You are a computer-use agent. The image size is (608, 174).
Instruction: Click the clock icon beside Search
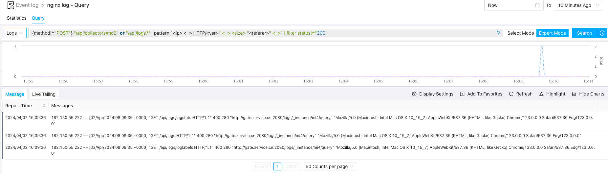point(602,33)
